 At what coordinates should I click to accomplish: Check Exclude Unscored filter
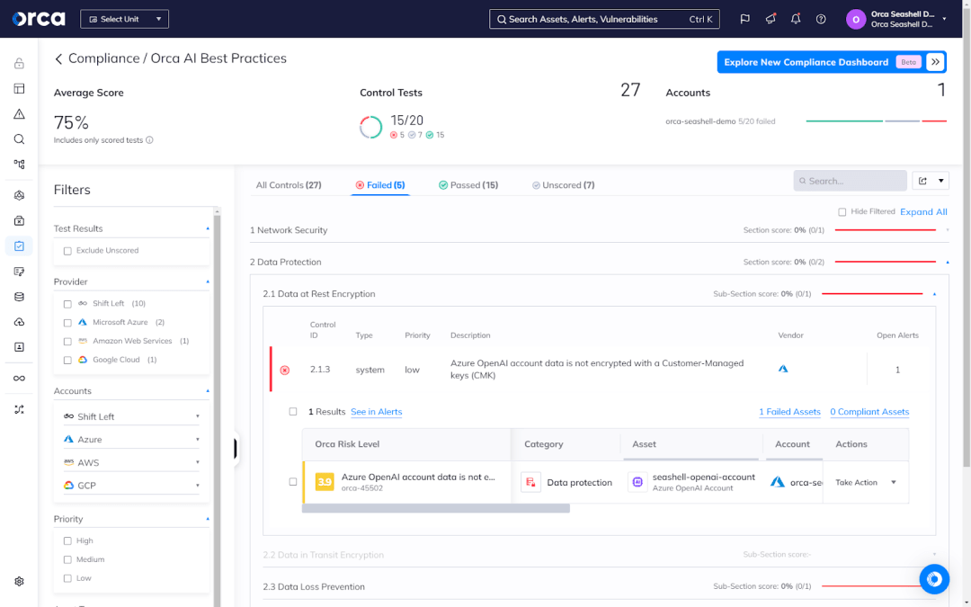pos(67,251)
